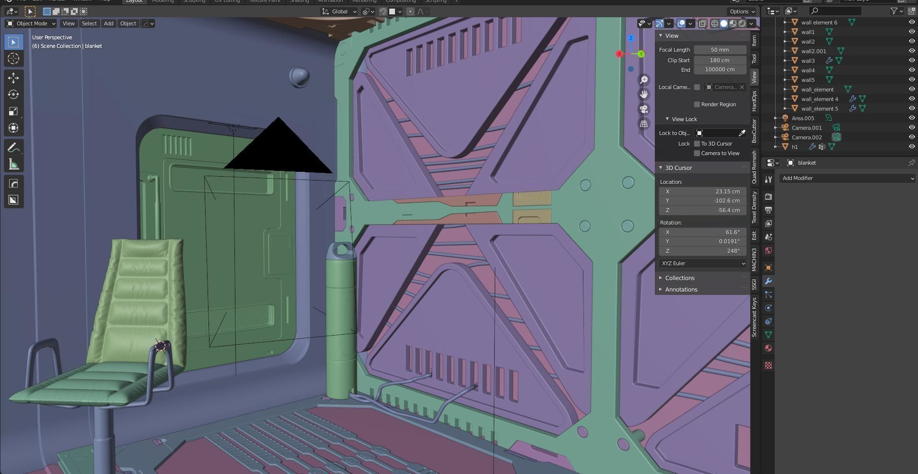Viewport: 918px width, 474px height.
Task: Toggle camera view with the camera gizmo
Action: (x=644, y=109)
